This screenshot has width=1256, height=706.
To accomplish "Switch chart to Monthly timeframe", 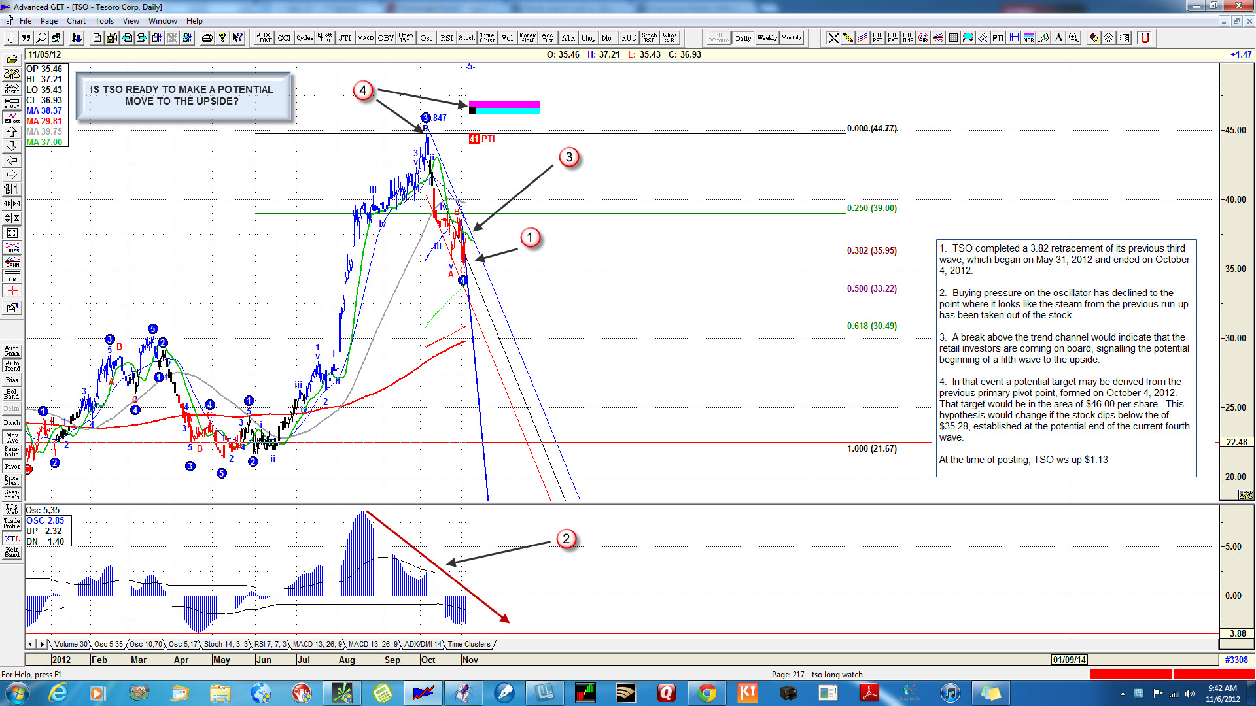I will 791,38.
